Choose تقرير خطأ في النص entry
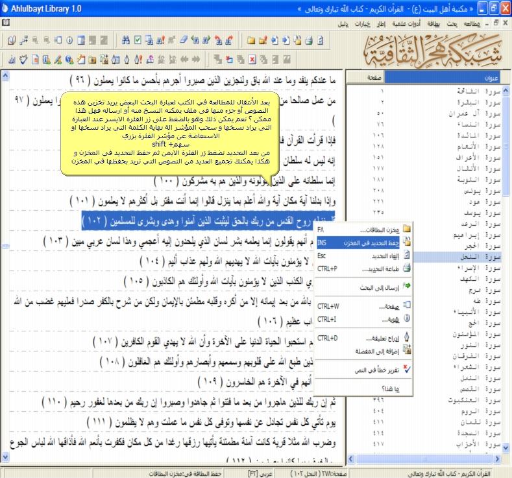Screen dimensions: 512x478 coord(364,370)
